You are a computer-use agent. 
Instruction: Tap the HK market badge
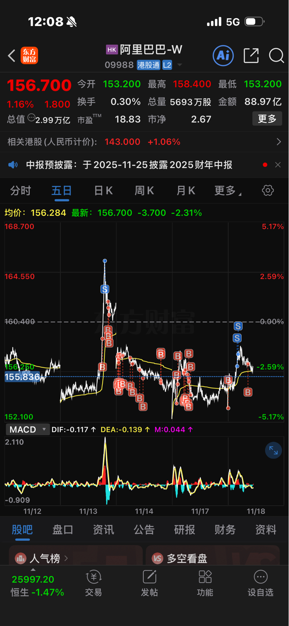pyautogui.click(x=112, y=49)
